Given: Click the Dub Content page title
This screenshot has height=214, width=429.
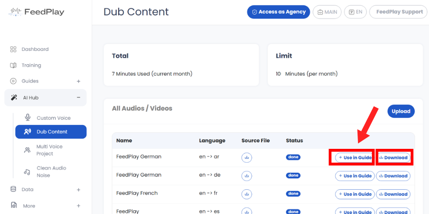Looking at the screenshot, I should pos(136,12).
